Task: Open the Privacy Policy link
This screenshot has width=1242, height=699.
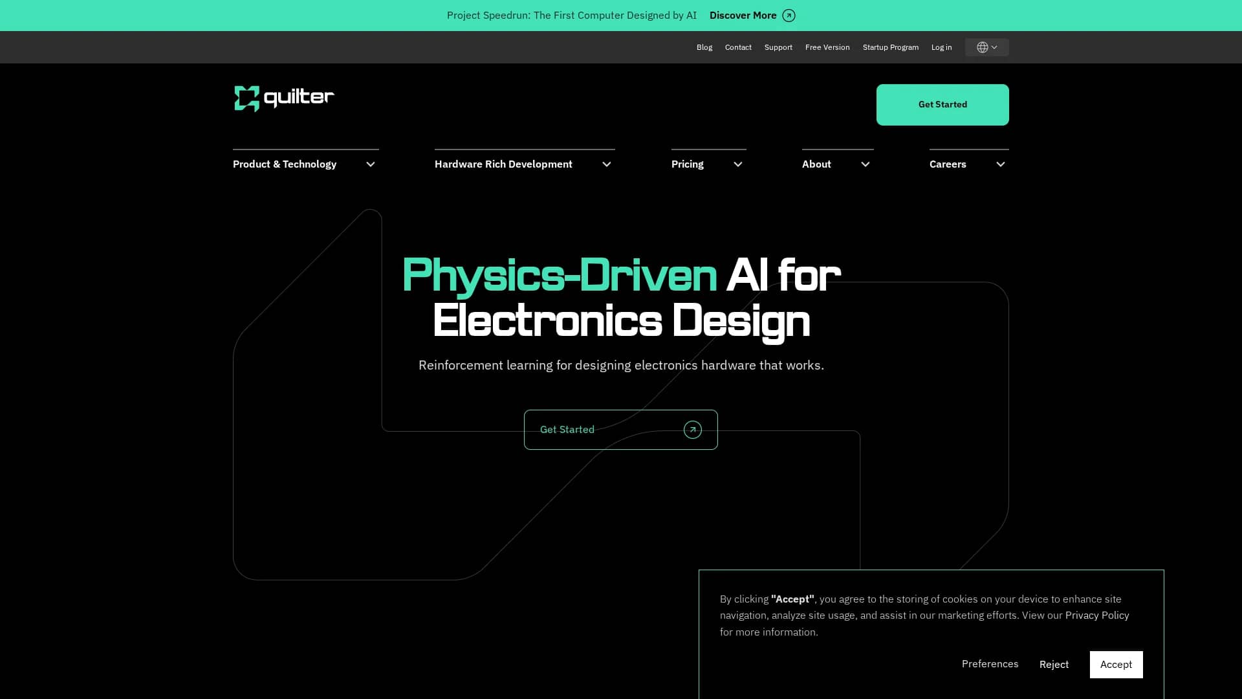Action: pyautogui.click(x=1097, y=616)
